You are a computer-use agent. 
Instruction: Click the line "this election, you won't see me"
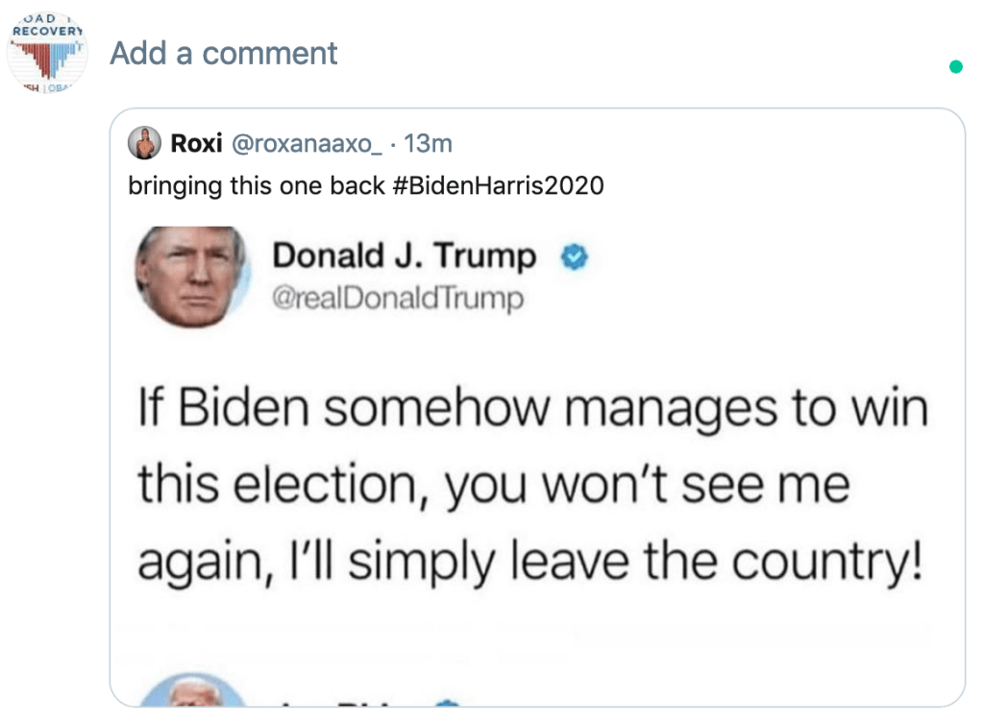click(x=493, y=484)
